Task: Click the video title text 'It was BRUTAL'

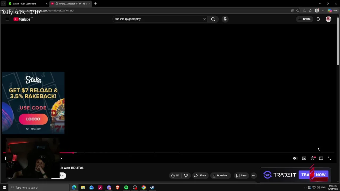Action: pos(72,168)
